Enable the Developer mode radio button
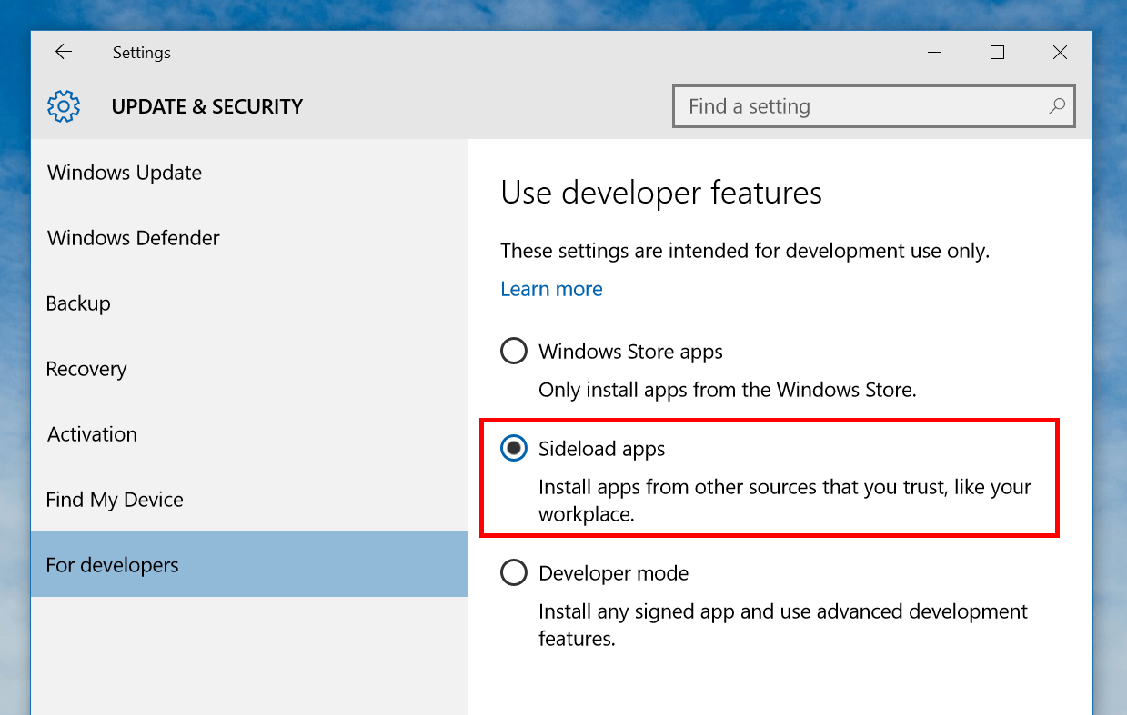 pyautogui.click(x=514, y=572)
